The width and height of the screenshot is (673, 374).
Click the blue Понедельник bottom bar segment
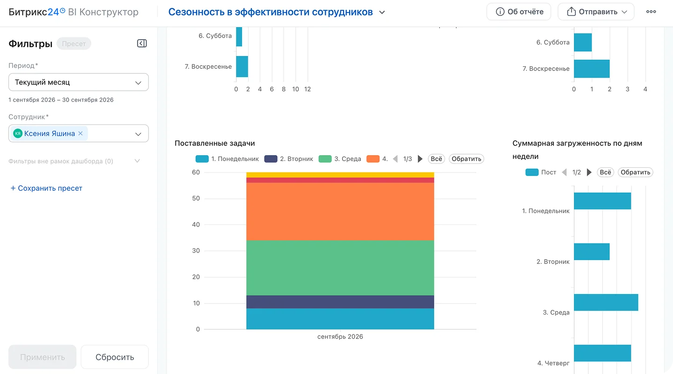(340, 319)
